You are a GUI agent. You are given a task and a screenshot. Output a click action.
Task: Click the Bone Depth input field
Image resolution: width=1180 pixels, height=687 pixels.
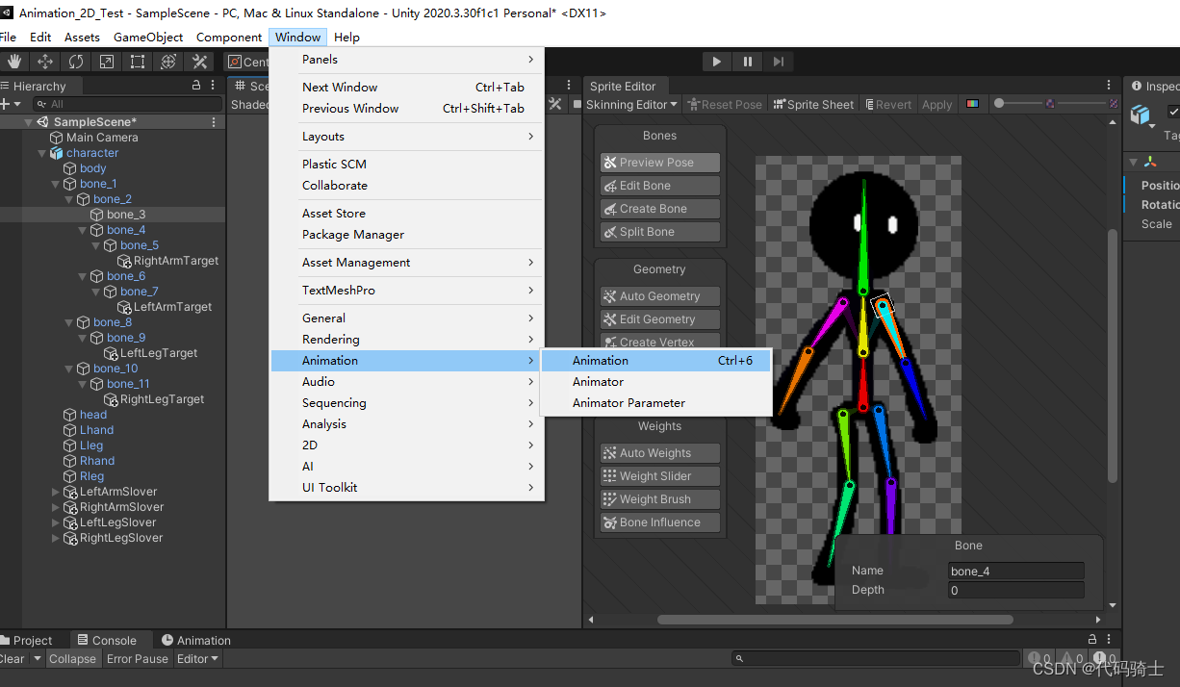(1016, 590)
